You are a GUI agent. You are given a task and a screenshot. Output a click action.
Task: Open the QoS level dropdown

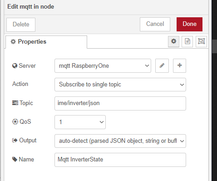click(x=80, y=122)
